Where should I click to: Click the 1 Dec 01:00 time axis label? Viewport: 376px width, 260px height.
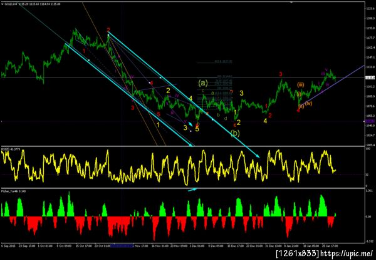tap(197, 246)
